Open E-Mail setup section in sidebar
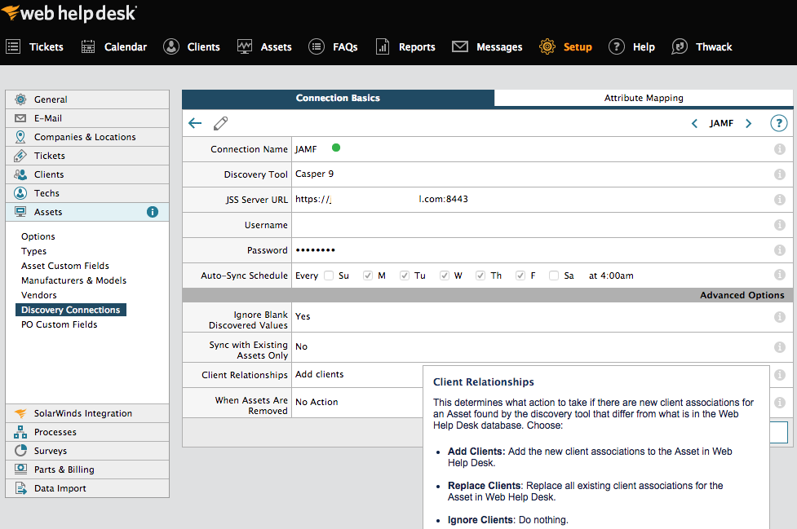 [87, 118]
